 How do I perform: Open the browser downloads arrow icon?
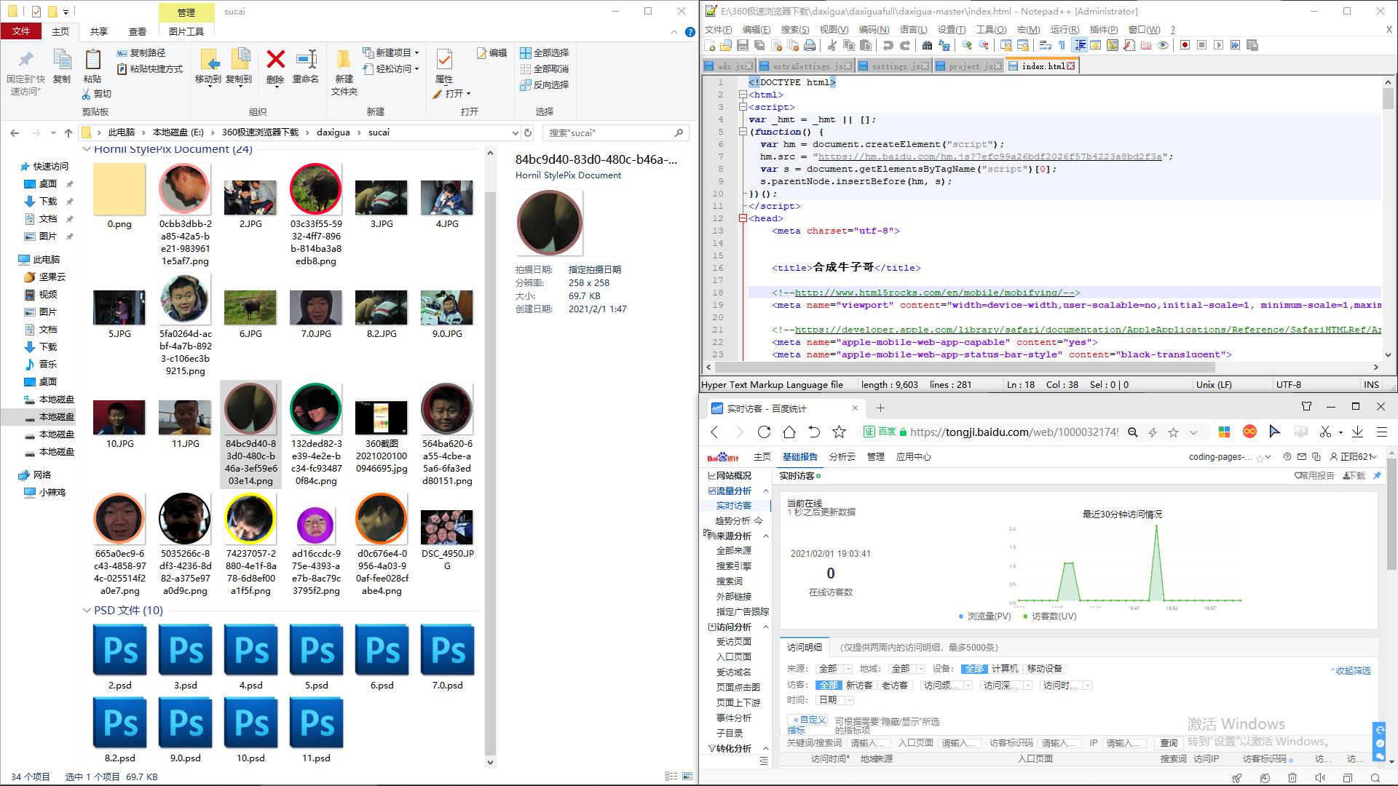click(x=1357, y=432)
